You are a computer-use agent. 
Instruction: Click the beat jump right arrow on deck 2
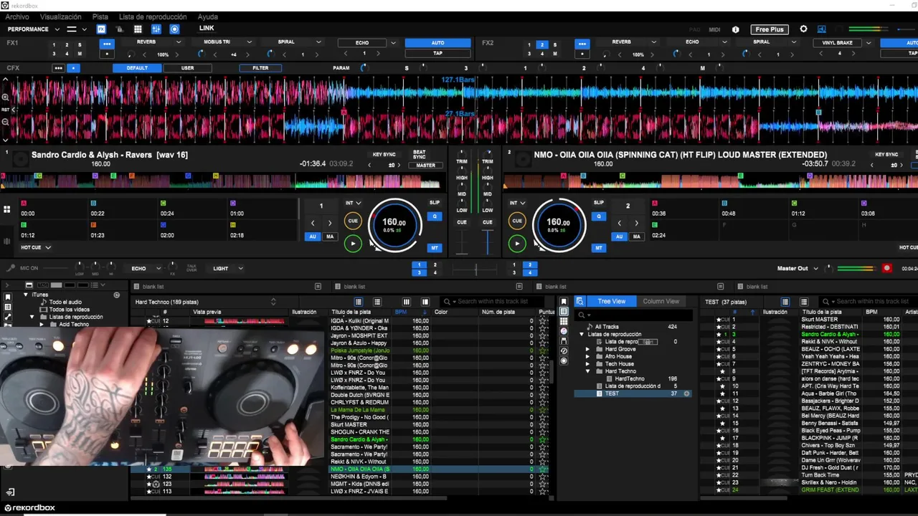click(636, 224)
